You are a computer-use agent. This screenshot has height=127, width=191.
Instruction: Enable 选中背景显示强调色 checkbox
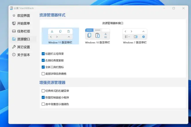(43, 104)
